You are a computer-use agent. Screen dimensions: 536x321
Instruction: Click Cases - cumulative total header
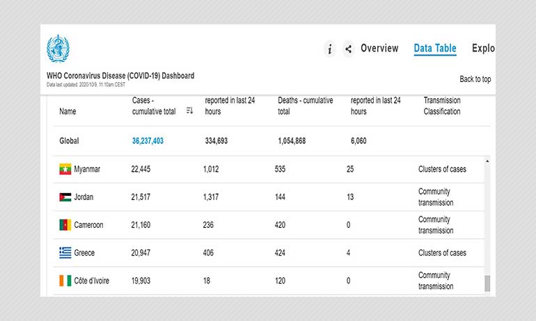click(x=154, y=106)
